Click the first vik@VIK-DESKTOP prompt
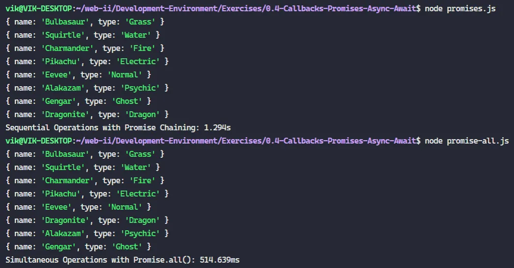The image size is (514, 268). tap(38, 8)
